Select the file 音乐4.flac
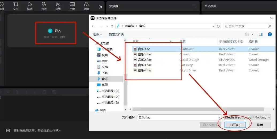 tap(145, 70)
